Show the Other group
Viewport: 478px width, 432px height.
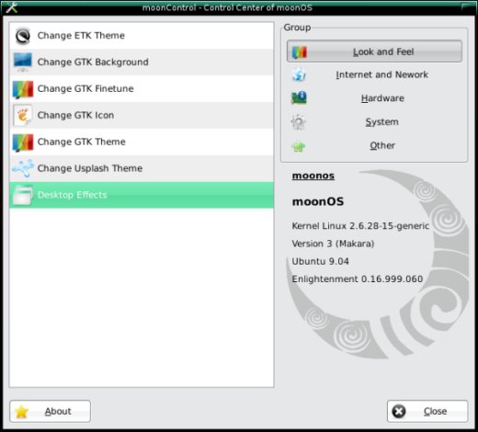[x=374, y=145]
